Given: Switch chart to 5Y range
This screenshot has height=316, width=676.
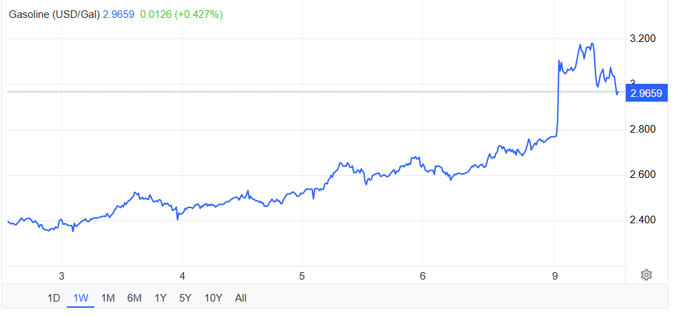Looking at the screenshot, I should [x=186, y=297].
